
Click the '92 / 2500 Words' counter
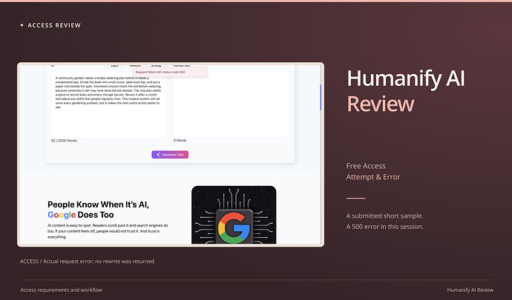click(x=64, y=141)
